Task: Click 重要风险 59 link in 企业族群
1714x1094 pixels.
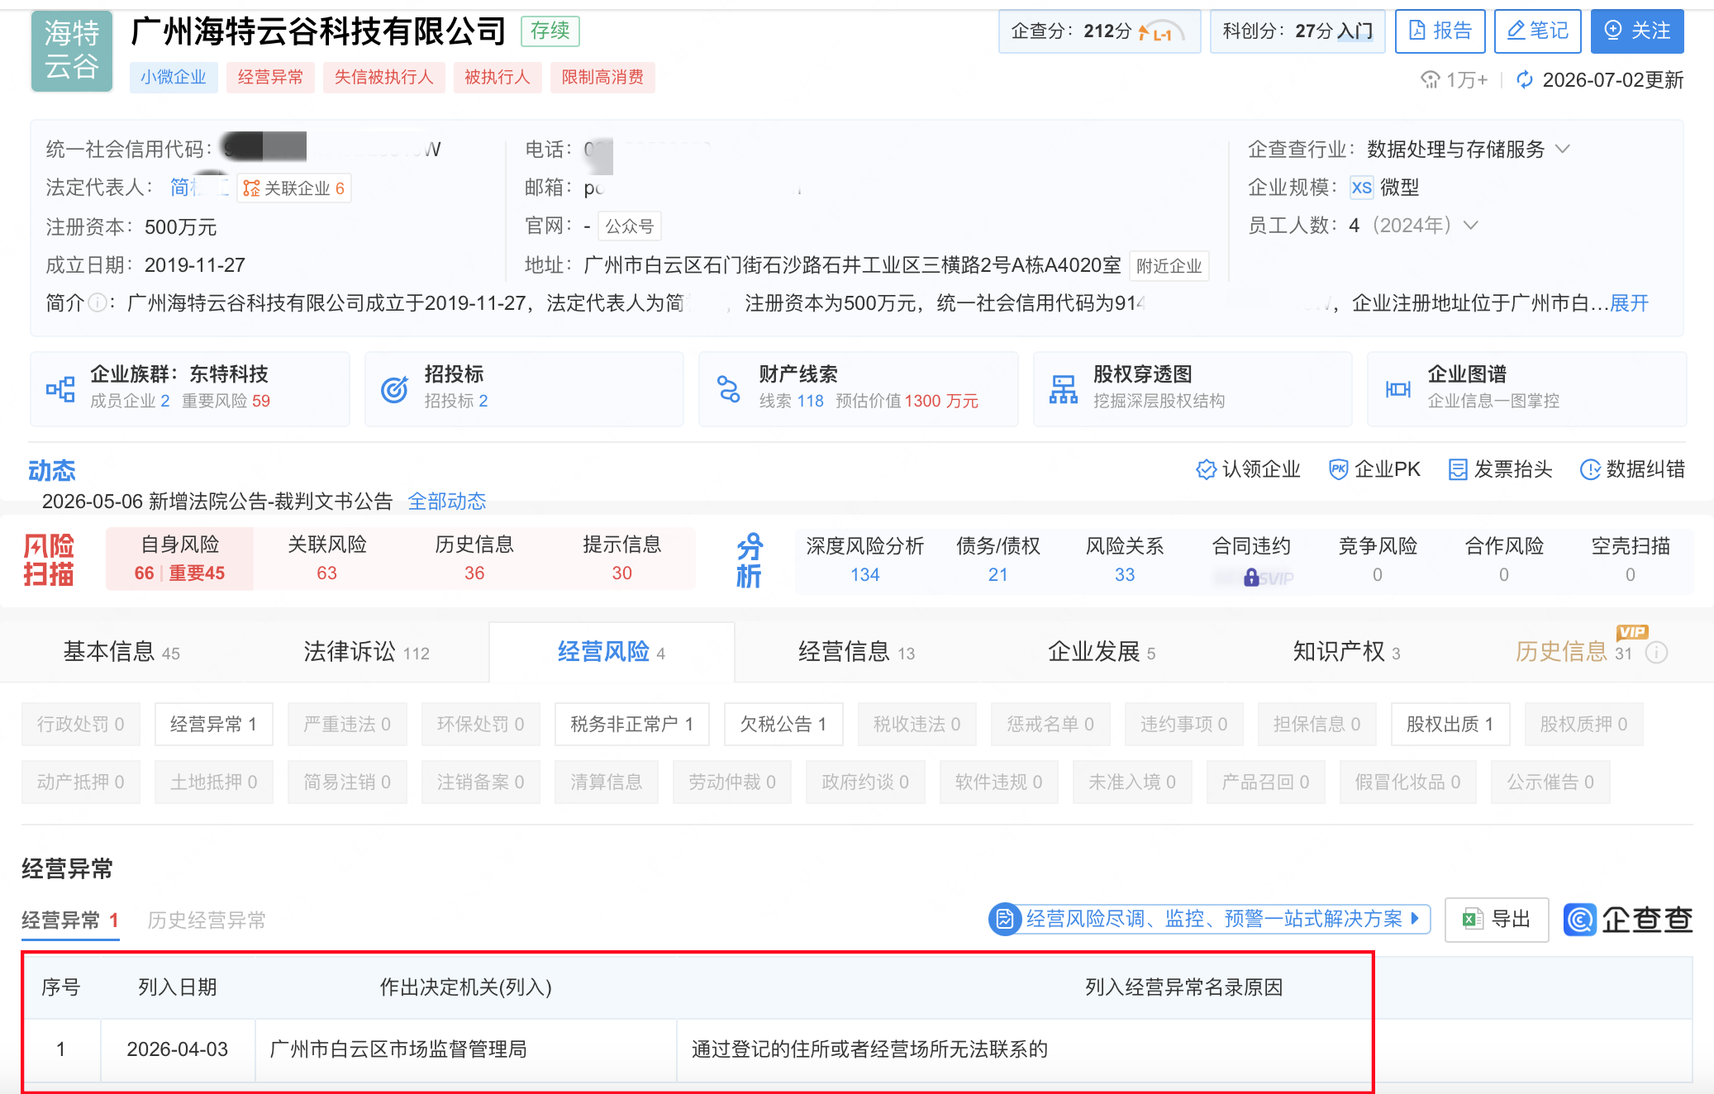Action: (x=226, y=401)
